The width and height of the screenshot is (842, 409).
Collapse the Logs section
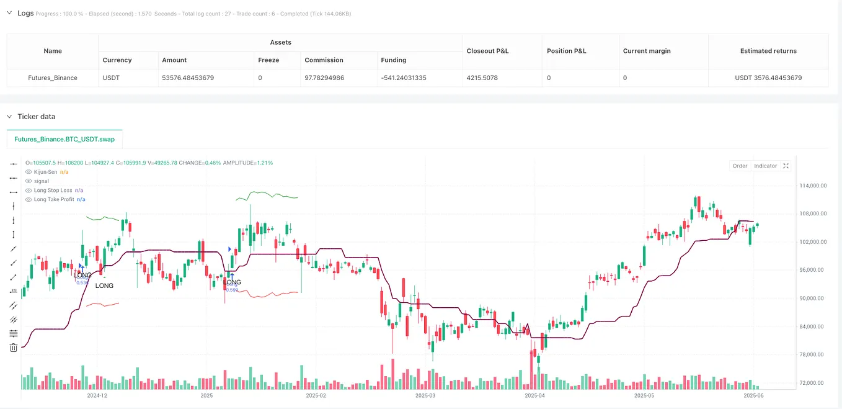[8, 13]
